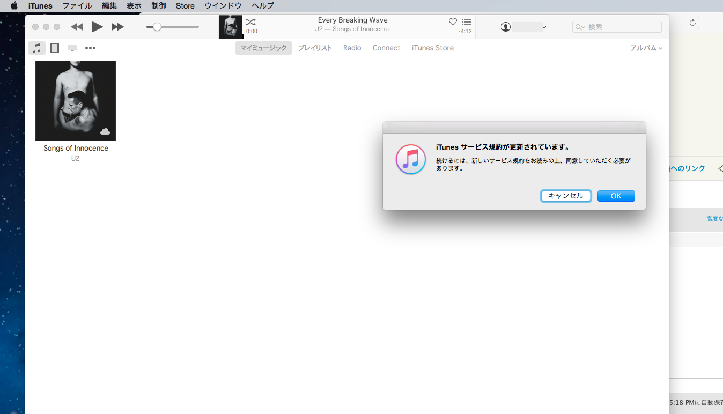Screen dimensions: 723x414
Task: Click the U2 — Songs of Innocence subtitle
Action: click(352, 29)
